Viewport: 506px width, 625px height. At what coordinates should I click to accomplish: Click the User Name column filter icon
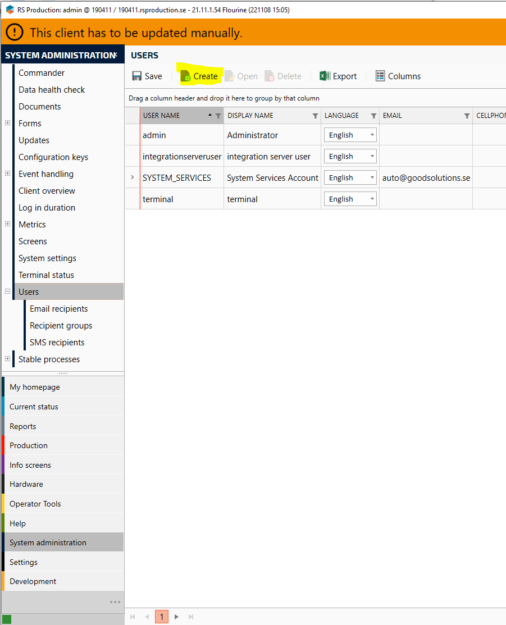pyautogui.click(x=218, y=116)
